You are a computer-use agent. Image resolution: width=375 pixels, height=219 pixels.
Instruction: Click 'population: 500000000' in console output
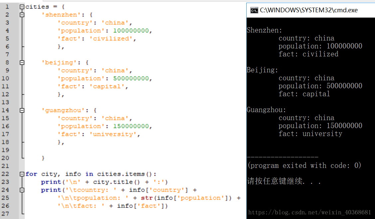[320, 86]
